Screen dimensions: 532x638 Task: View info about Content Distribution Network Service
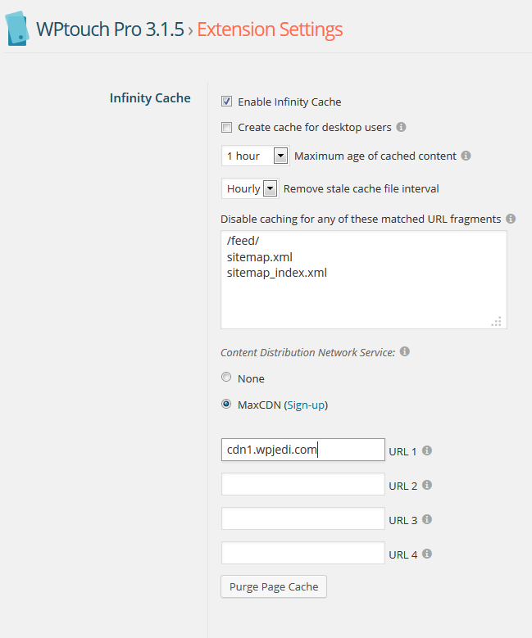tap(404, 351)
